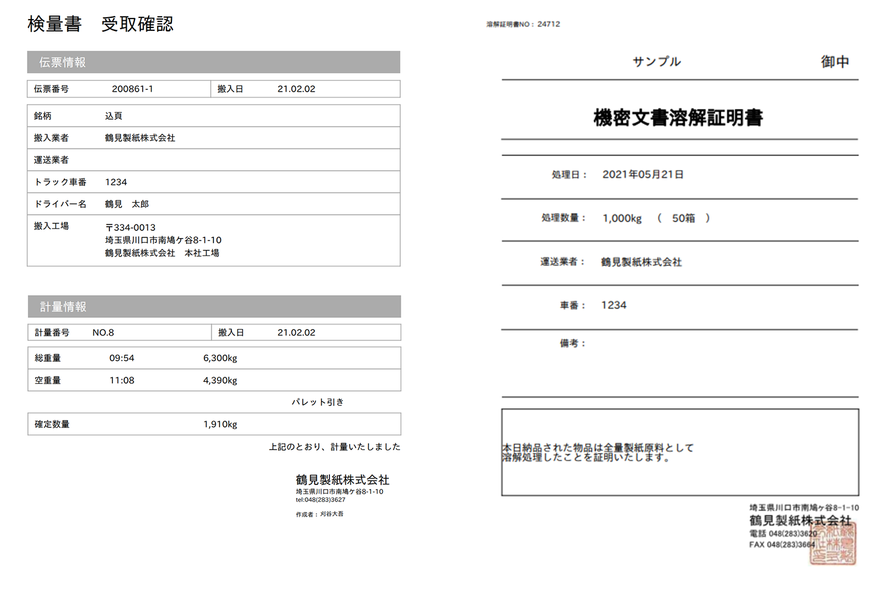Click the processed quantity 1,000kg value

[622, 218]
